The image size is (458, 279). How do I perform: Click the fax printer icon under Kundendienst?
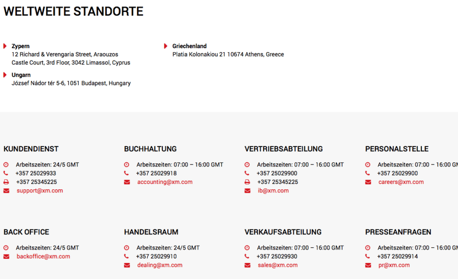click(6, 182)
